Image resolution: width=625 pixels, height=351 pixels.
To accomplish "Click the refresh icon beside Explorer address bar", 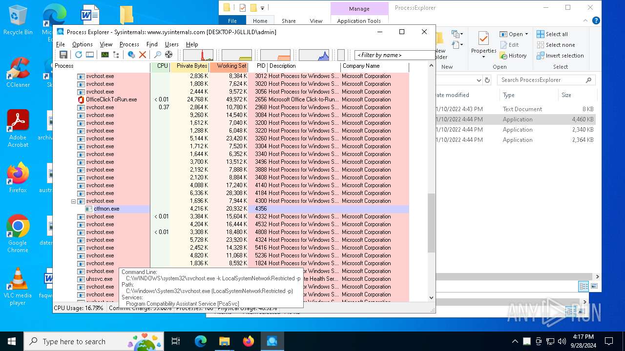I will [x=487, y=80].
